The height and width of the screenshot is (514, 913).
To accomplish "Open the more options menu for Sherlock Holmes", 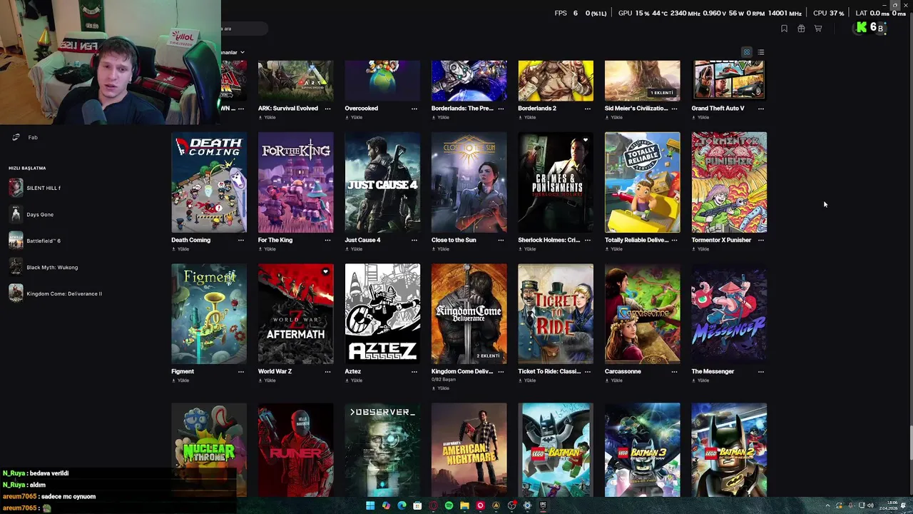I will pyautogui.click(x=588, y=240).
